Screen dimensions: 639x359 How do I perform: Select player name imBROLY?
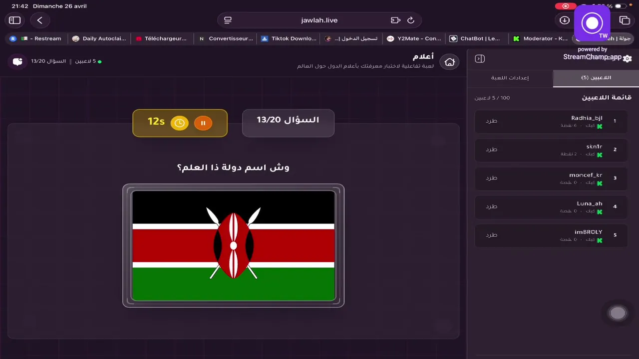click(589, 232)
